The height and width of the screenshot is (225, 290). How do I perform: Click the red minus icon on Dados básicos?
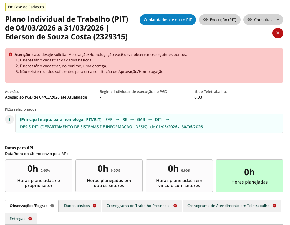[95, 206]
